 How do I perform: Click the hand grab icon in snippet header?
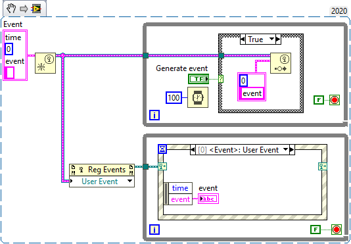click(x=11, y=9)
